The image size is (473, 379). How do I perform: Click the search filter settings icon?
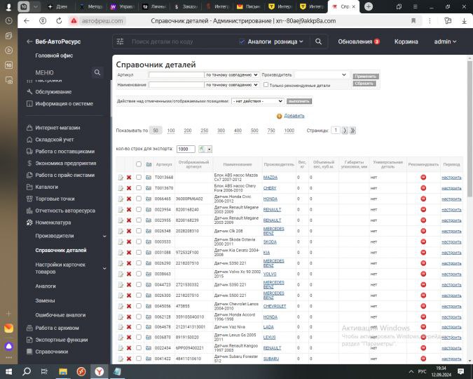click(x=120, y=41)
